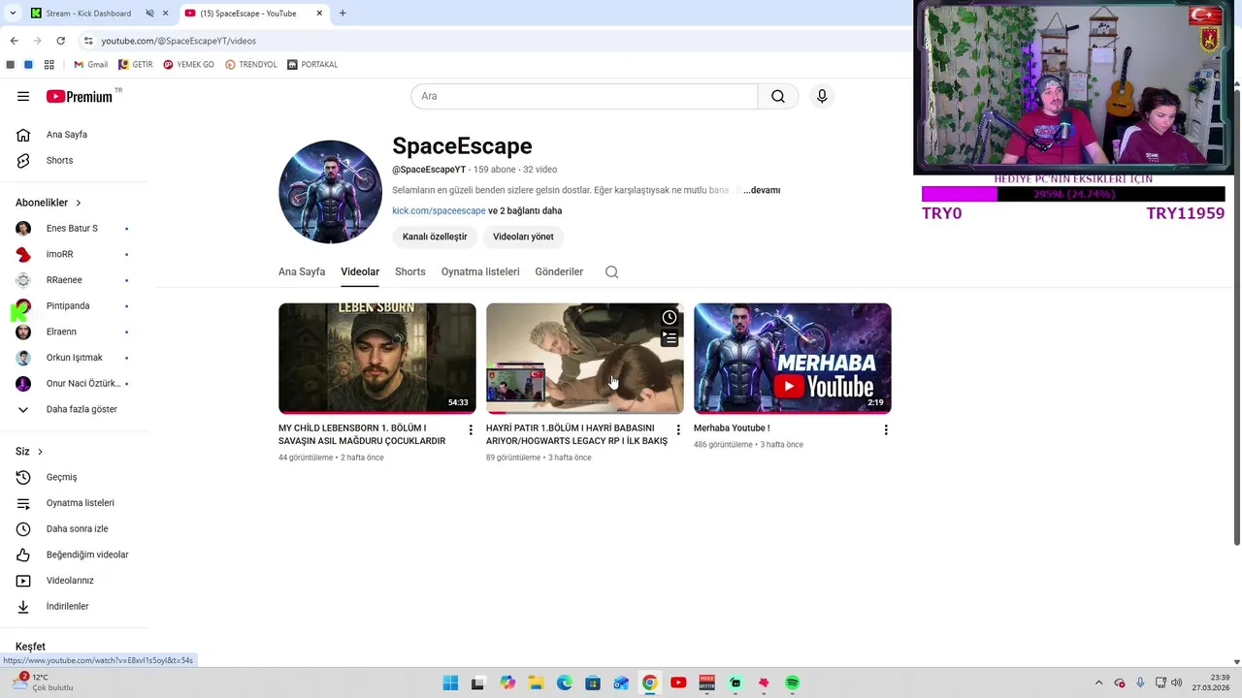This screenshot has height=698, width=1242.
Task: Open kick.com/spaceescape link
Action: (439, 210)
